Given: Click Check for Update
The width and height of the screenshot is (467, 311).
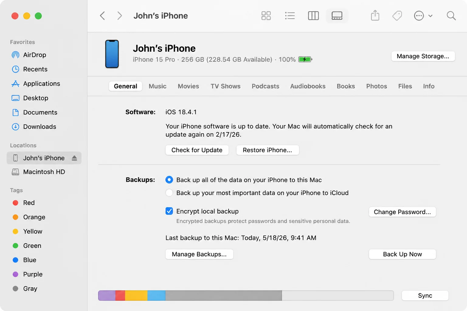Looking at the screenshot, I should 197,150.
